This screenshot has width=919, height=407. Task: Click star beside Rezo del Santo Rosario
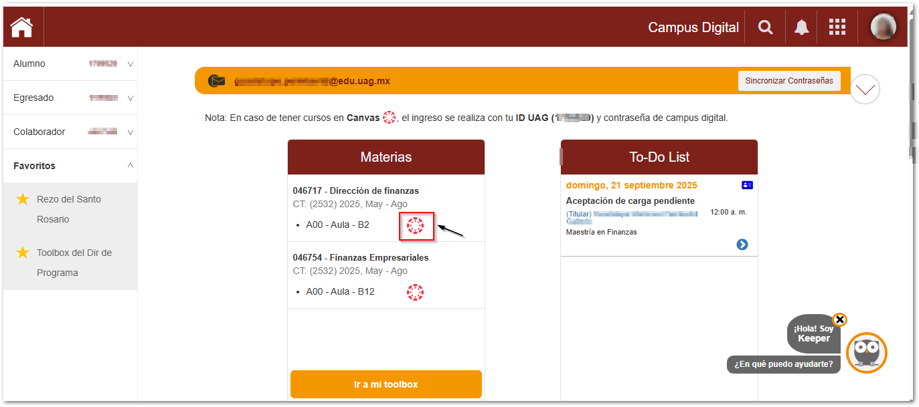click(x=23, y=199)
